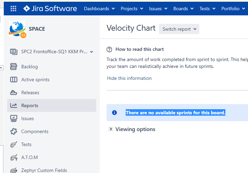248x173 pixels.
Task: Open the app switcher grid icon
Action: [x=13, y=9]
